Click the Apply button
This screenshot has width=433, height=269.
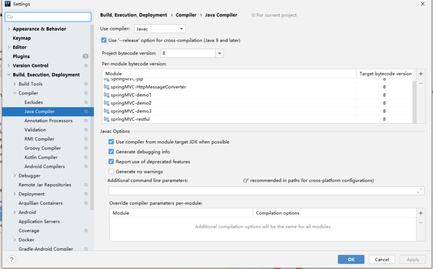[x=413, y=260]
